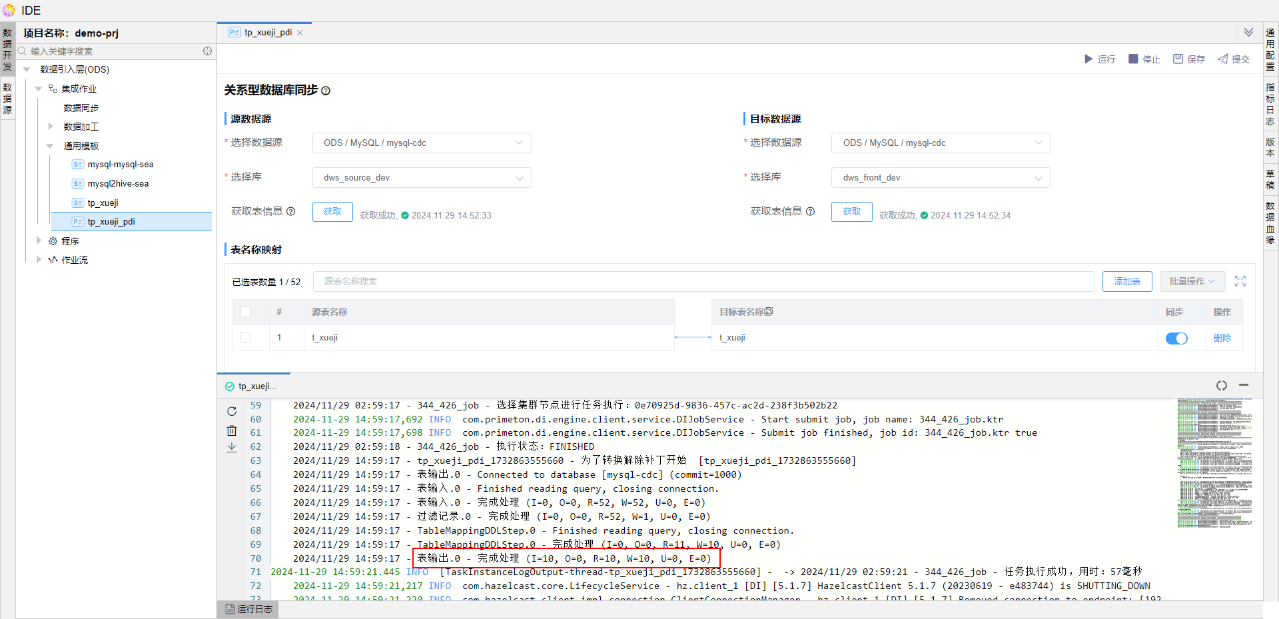Check the t_xueji row checkbox

[x=246, y=338]
